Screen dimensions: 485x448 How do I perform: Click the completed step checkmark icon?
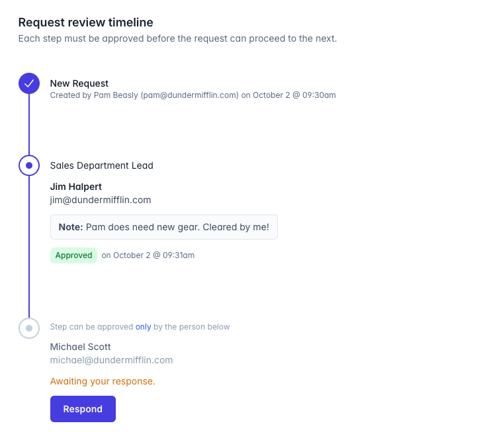pyautogui.click(x=29, y=83)
